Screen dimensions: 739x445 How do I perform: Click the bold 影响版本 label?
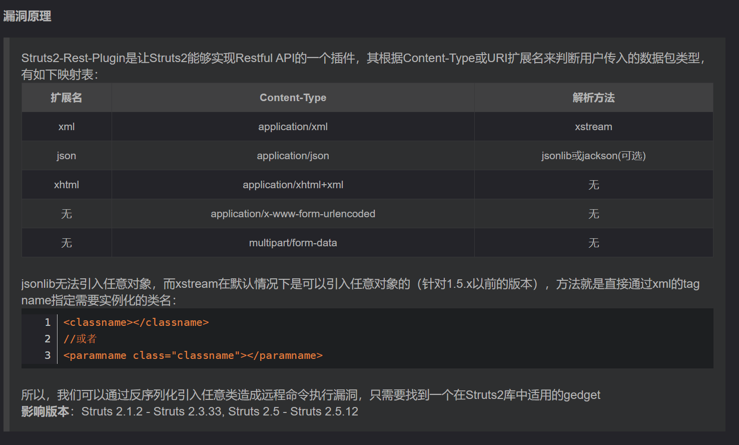click(45, 411)
